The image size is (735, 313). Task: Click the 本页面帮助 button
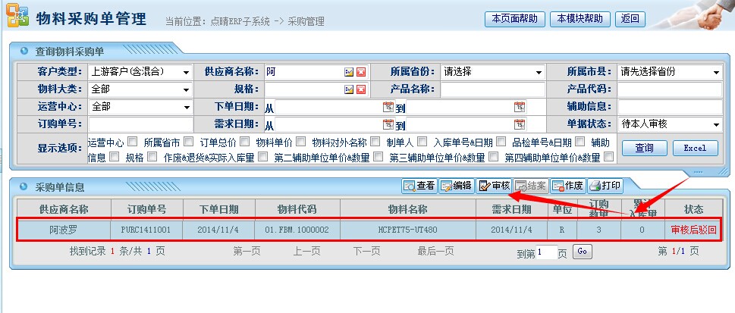click(515, 19)
